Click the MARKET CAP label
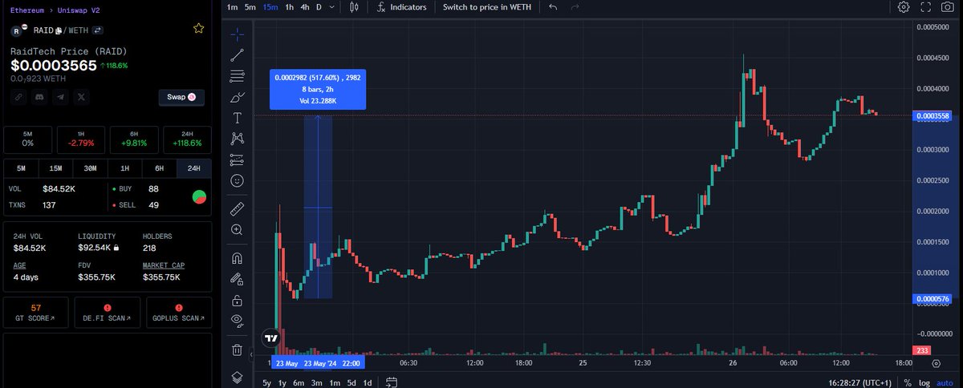The height and width of the screenshot is (388, 963). [x=164, y=265]
